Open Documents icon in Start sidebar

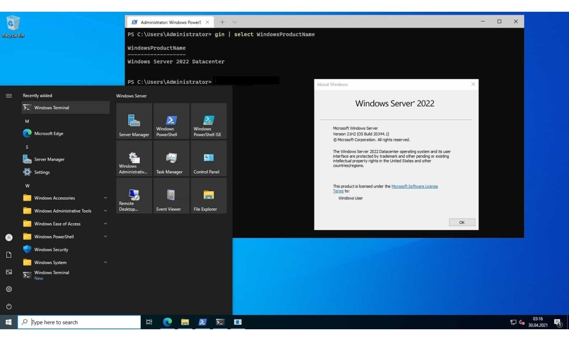coord(9,255)
